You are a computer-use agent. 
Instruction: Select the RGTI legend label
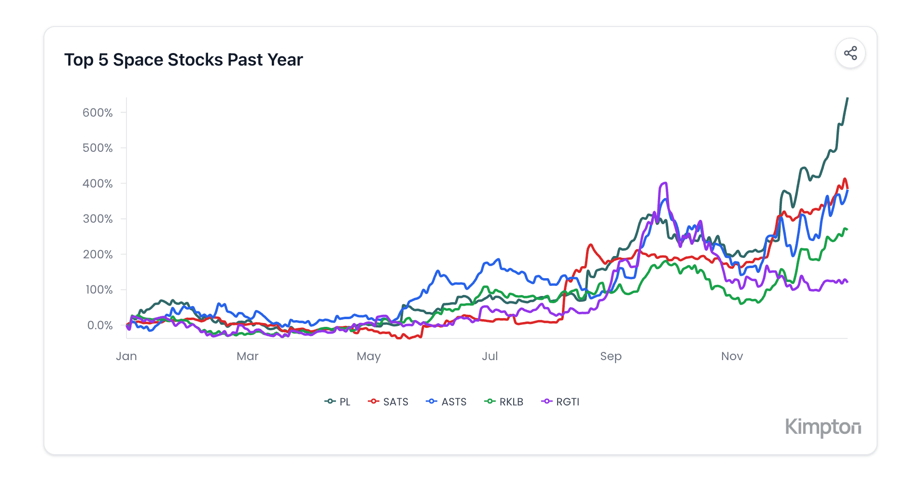(x=568, y=402)
